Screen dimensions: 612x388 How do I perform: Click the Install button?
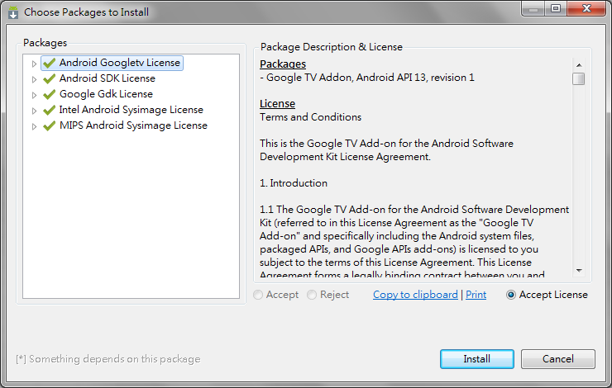(x=477, y=359)
